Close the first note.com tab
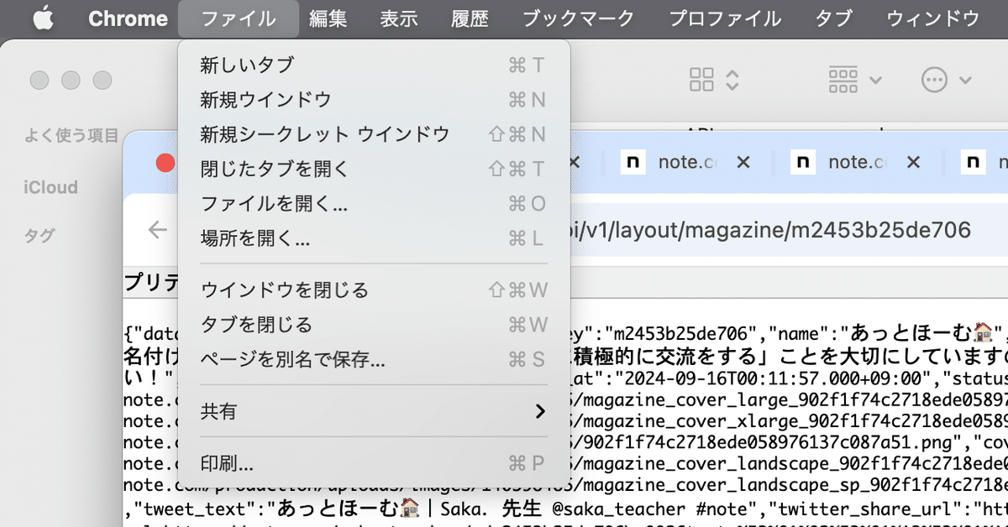This screenshot has width=1008, height=527. [x=743, y=163]
